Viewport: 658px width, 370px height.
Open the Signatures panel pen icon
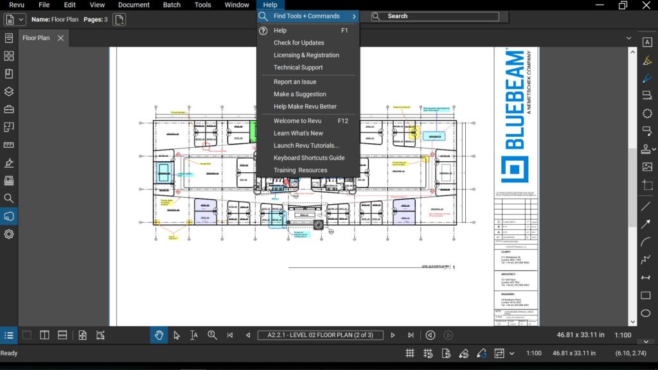coord(9,163)
